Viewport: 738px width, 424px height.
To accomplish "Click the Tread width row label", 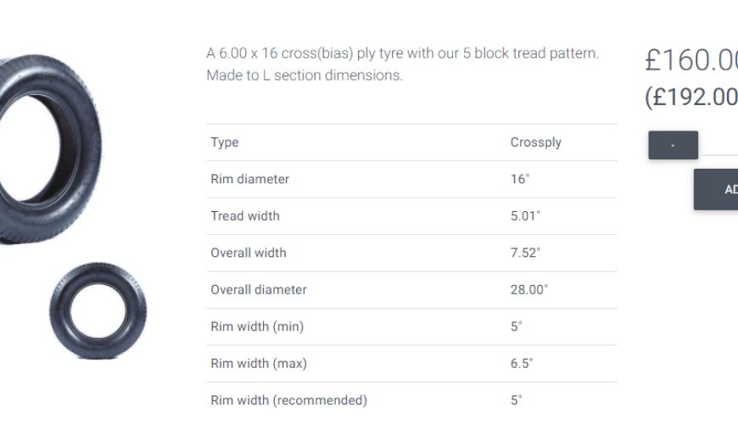I will 244,216.
